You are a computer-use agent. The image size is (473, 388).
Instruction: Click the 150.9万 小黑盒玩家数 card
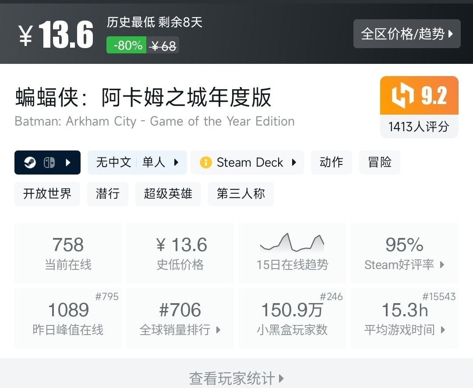click(292, 318)
